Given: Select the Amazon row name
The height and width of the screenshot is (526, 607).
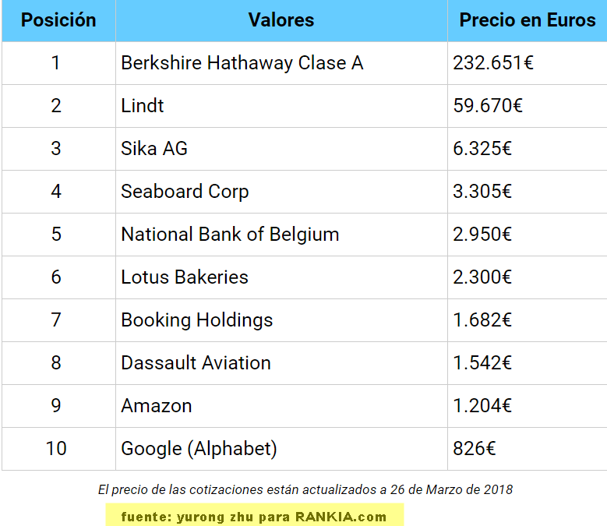Looking at the screenshot, I should click(157, 406).
